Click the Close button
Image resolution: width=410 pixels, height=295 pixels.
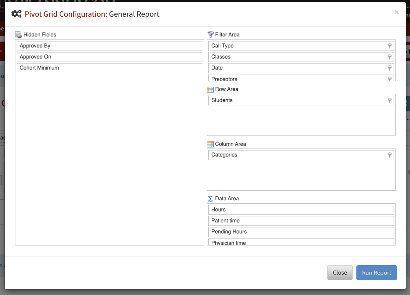point(340,273)
